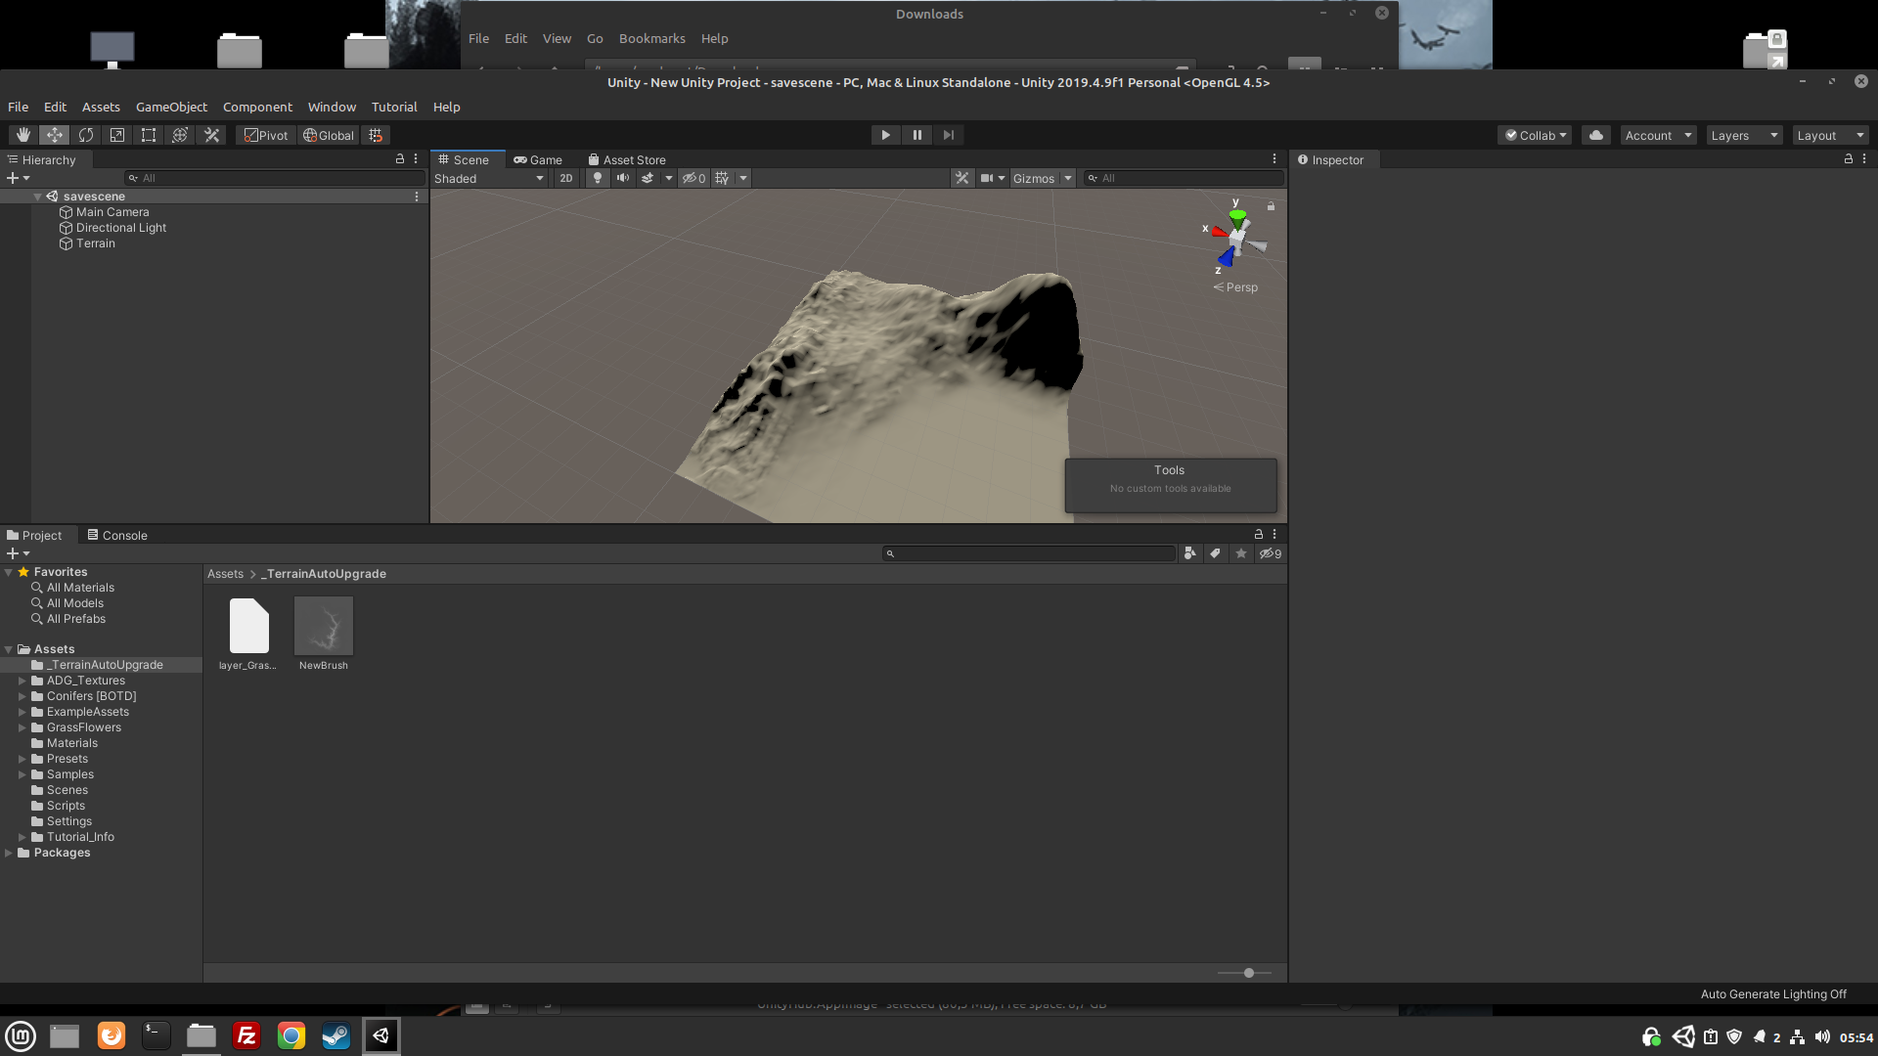
Task: Select the Scale tool
Action: (x=117, y=135)
